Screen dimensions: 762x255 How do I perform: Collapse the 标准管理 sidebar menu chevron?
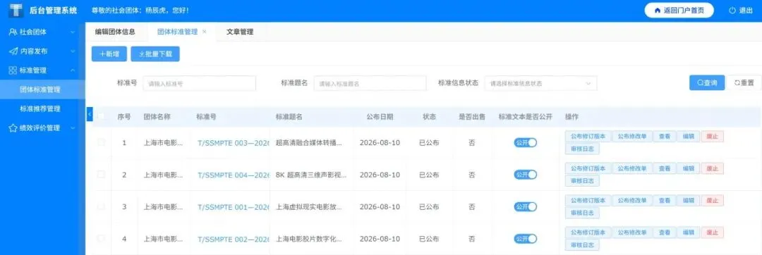(x=73, y=70)
